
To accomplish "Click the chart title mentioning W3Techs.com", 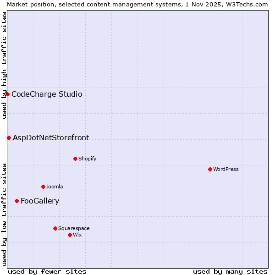I will point(137,4).
